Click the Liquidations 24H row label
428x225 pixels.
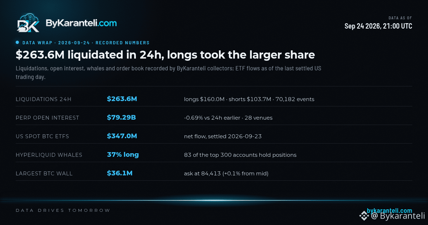pos(44,99)
